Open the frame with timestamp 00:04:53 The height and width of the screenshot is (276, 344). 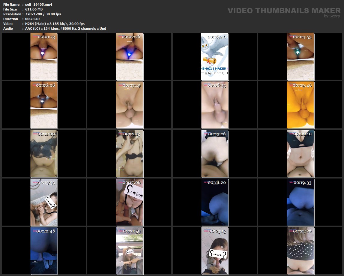coord(300,56)
